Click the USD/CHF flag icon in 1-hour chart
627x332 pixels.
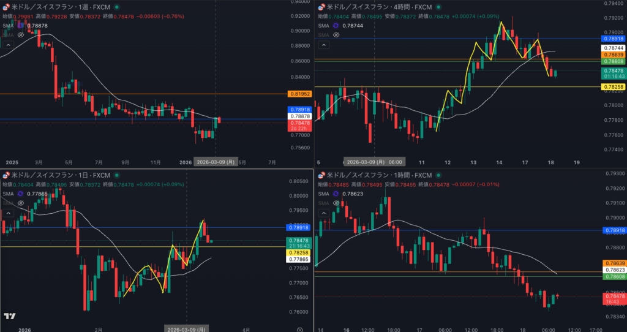[321, 175]
